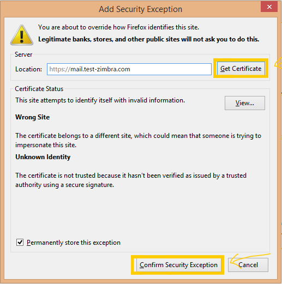Click the Get Certificate button
Image resolution: width=282 pixels, height=284 pixels.
point(241,69)
